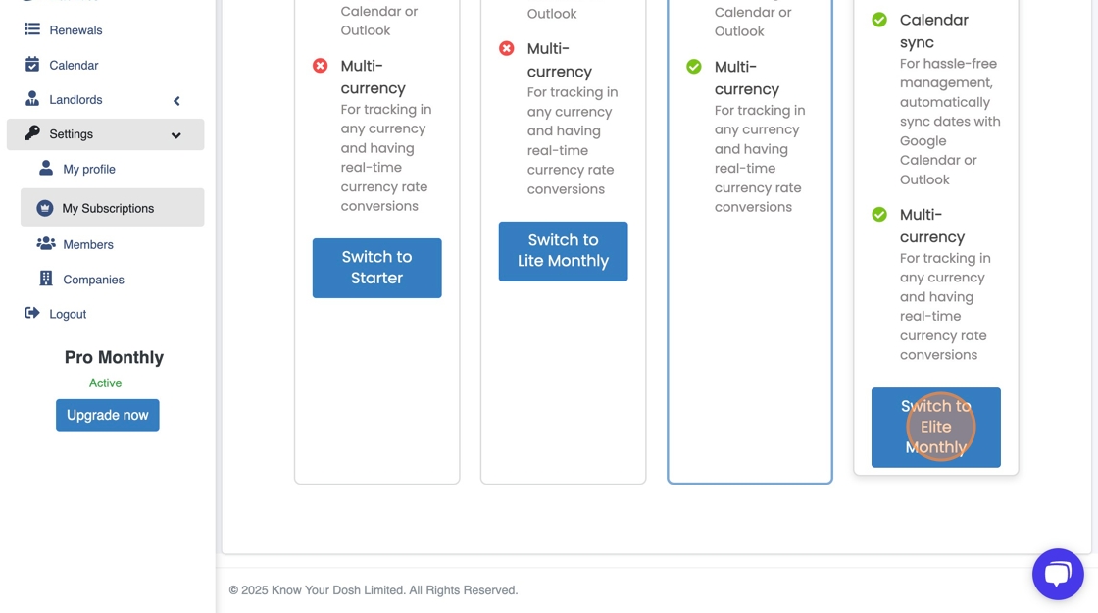The image size is (1098, 613).
Task: Click the Renewals list icon
Action: coord(32,29)
